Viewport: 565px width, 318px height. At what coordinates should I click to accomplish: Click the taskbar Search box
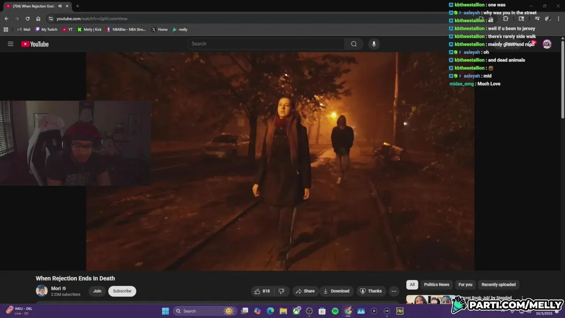click(205, 311)
